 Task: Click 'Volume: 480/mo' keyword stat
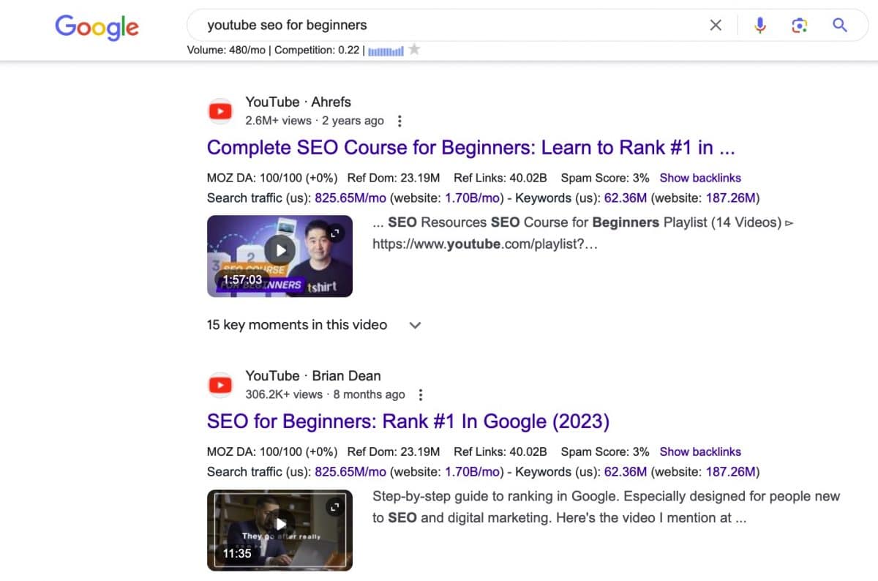(x=227, y=50)
